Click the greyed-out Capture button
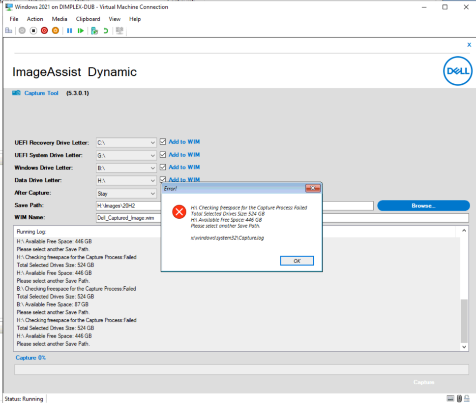This screenshot has width=476, height=403. click(424, 382)
